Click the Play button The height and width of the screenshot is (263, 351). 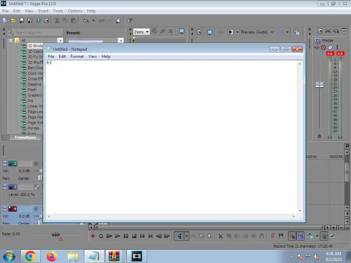(118, 236)
